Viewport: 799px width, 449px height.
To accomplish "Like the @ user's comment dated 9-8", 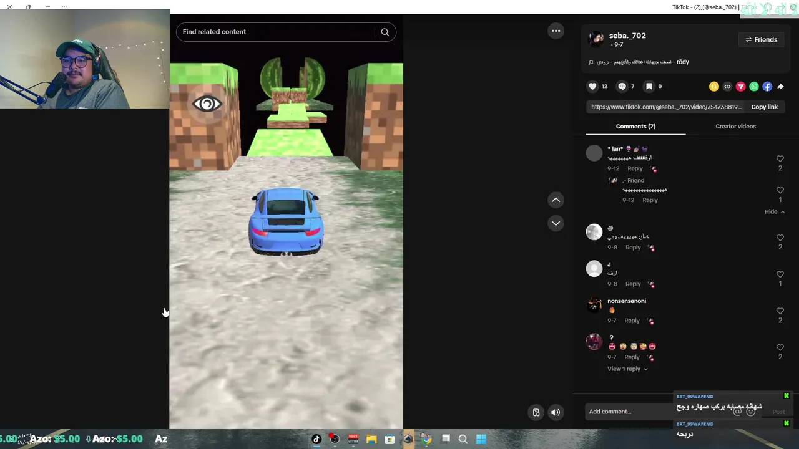I will pyautogui.click(x=780, y=238).
